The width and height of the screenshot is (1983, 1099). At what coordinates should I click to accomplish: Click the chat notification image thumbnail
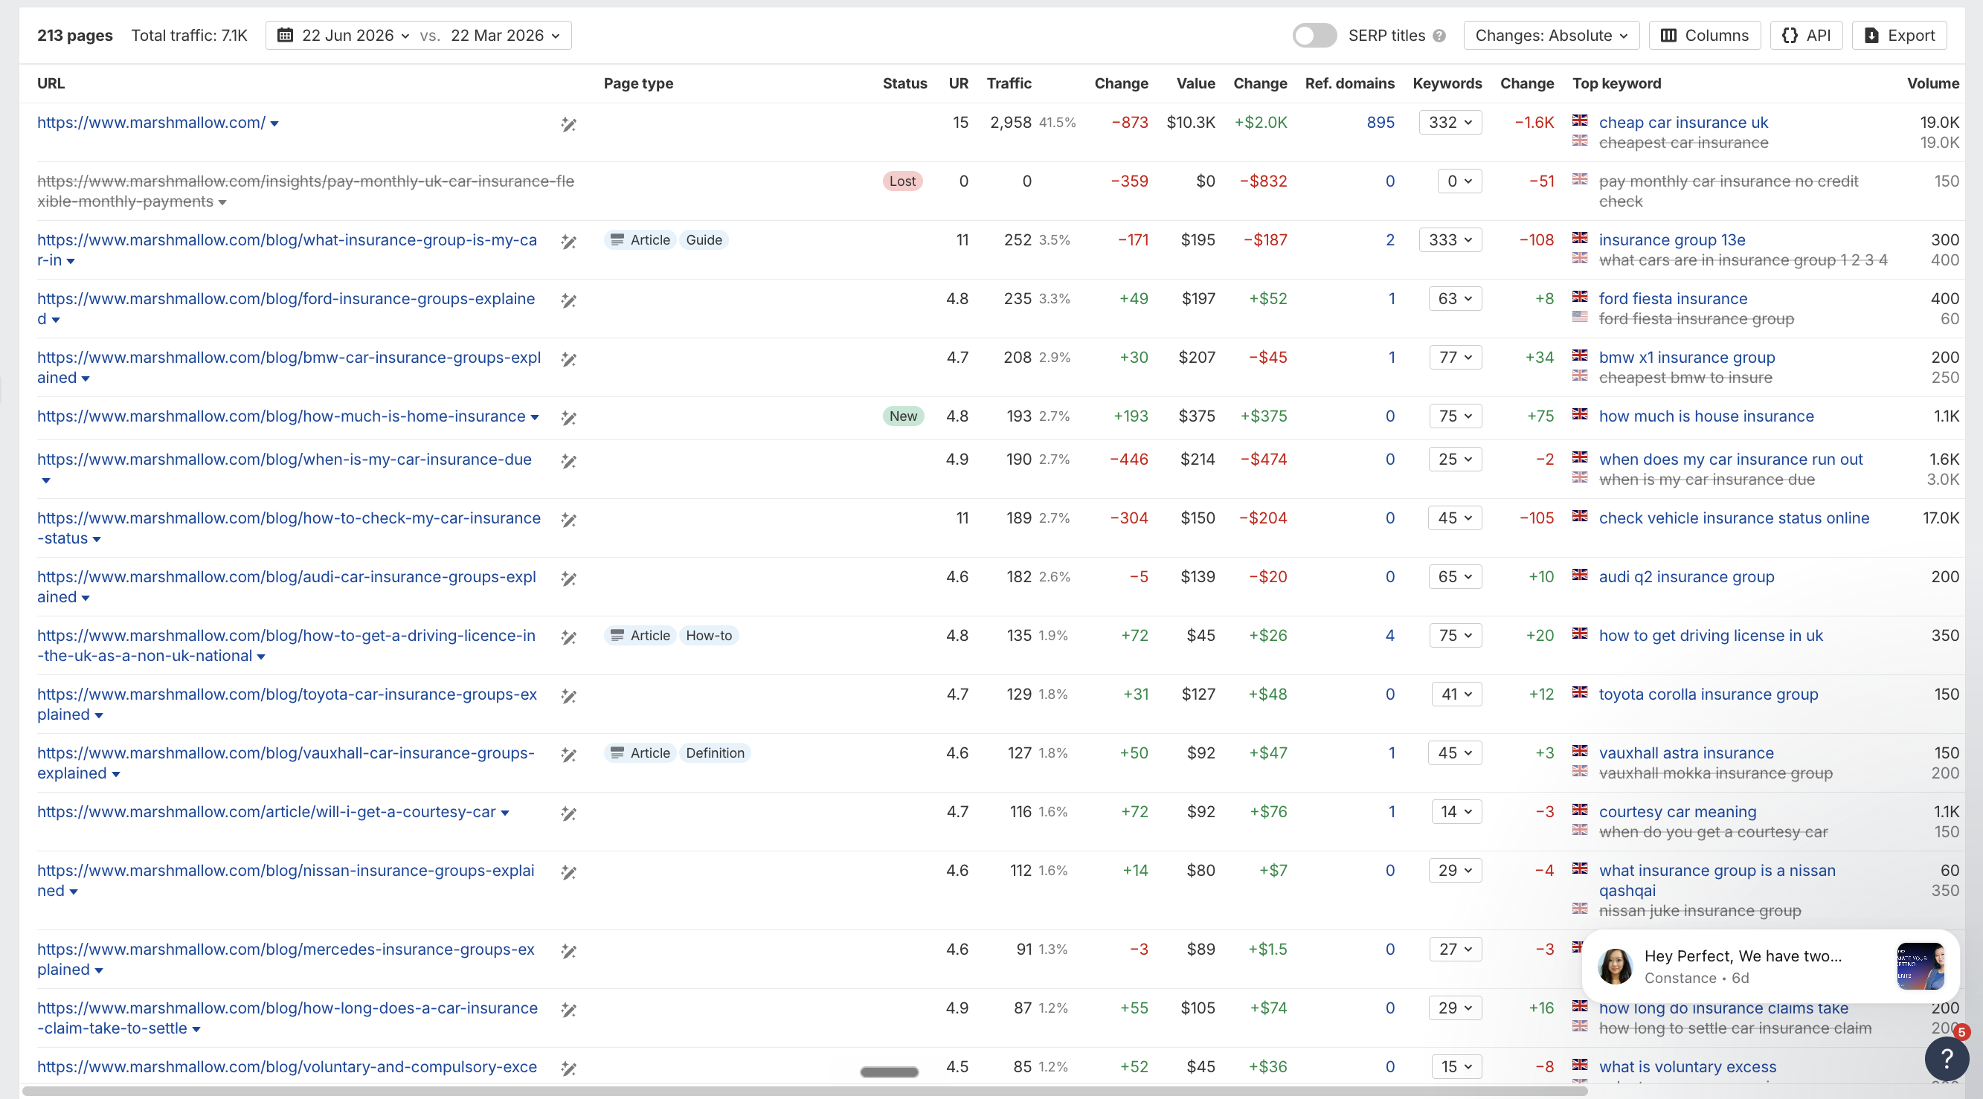1920,966
